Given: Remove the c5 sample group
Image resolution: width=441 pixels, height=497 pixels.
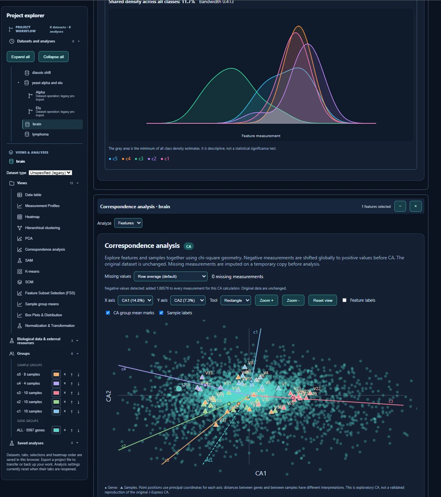Looking at the screenshot, I should point(65,374).
